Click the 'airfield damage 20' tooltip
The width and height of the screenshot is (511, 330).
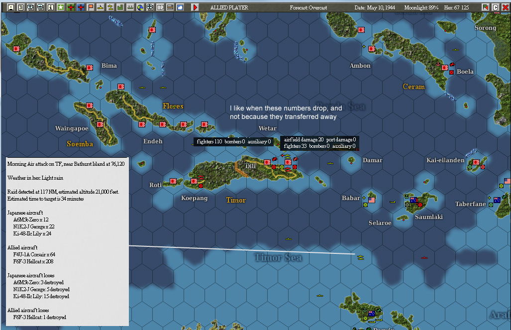(x=320, y=143)
